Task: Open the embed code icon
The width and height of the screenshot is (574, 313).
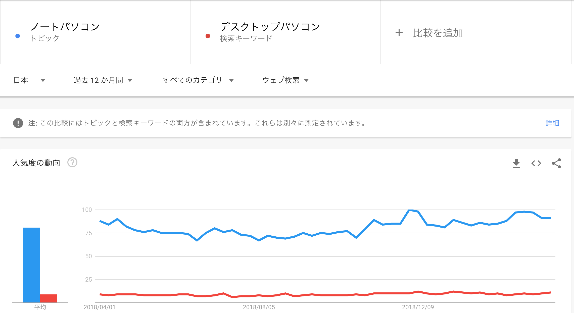Action: pyautogui.click(x=536, y=163)
